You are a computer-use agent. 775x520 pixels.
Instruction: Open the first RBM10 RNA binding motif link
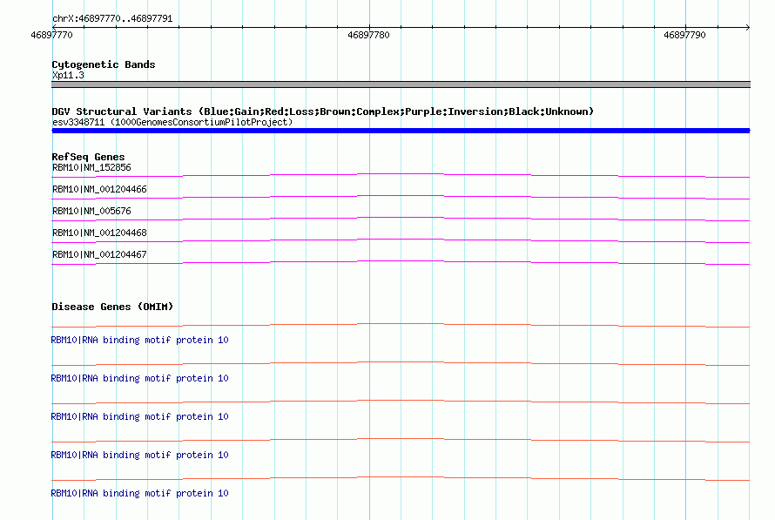pyautogui.click(x=140, y=340)
